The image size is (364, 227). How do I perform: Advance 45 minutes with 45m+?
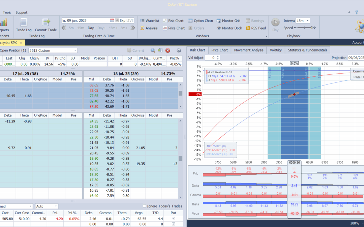click(113, 28)
